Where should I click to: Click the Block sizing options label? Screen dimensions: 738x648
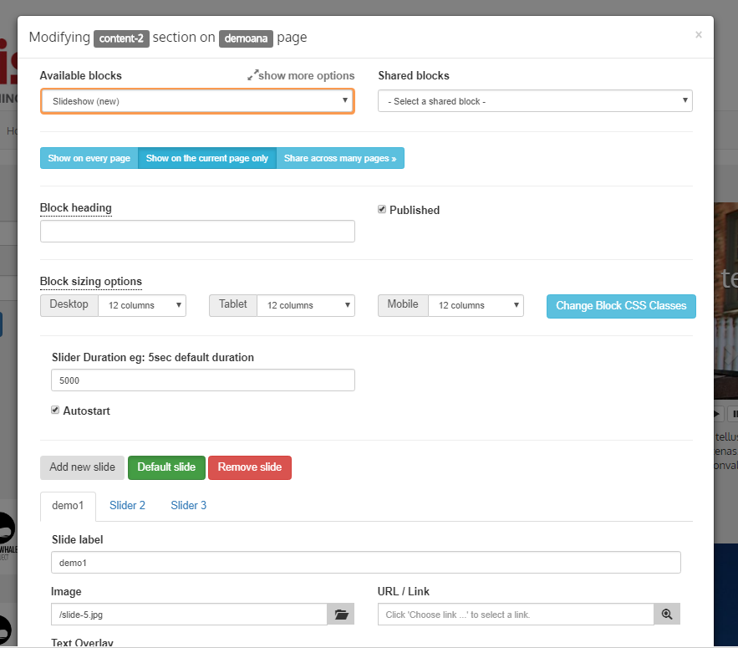point(91,281)
